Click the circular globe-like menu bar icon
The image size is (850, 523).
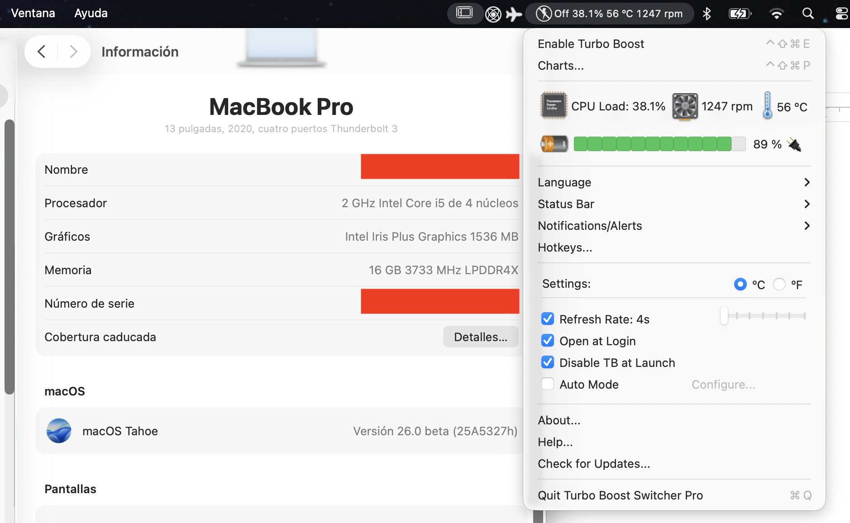click(x=493, y=14)
